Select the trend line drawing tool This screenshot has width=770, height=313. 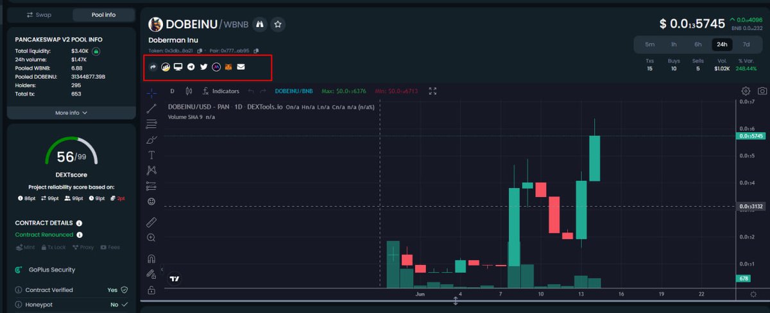coord(151,108)
